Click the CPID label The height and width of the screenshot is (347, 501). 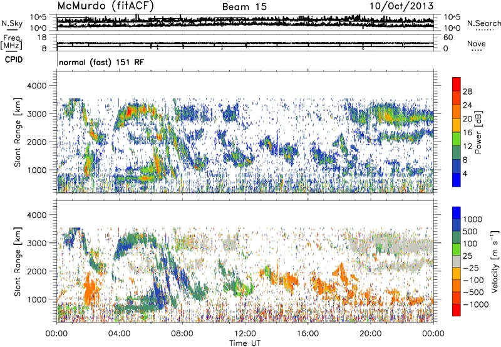tap(14, 60)
